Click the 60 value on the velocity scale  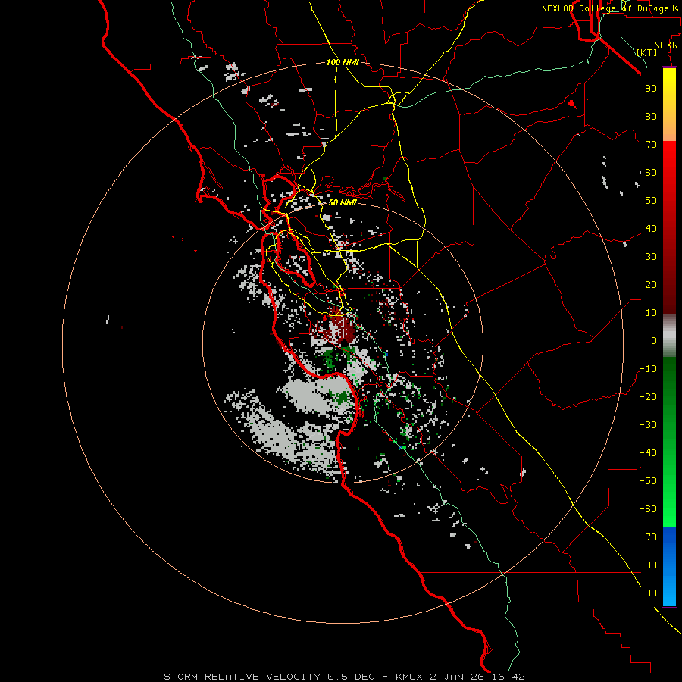click(x=651, y=173)
